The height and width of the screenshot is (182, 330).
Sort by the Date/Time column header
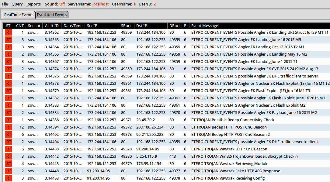pyautogui.click(x=73, y=26)
